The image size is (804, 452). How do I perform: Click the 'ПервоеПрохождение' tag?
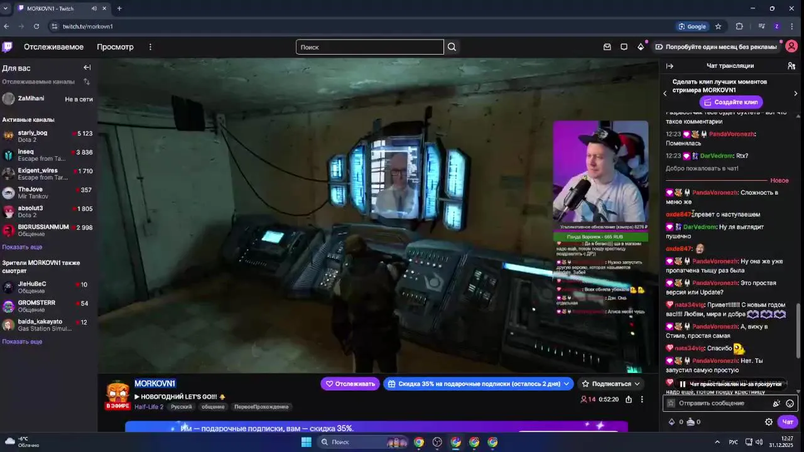(x=261, y=407)
